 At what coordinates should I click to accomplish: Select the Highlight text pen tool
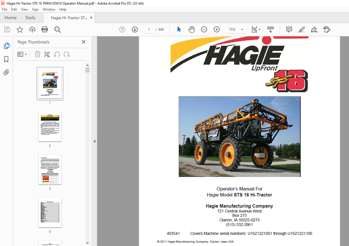[x=302, y=29]
